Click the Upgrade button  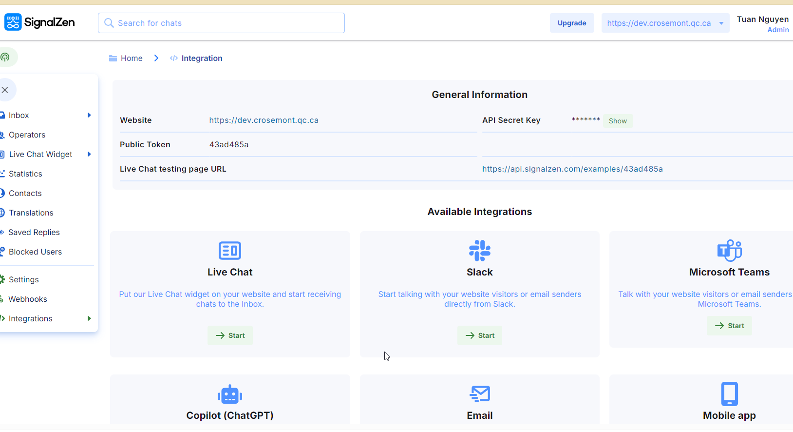click(572, 23)
